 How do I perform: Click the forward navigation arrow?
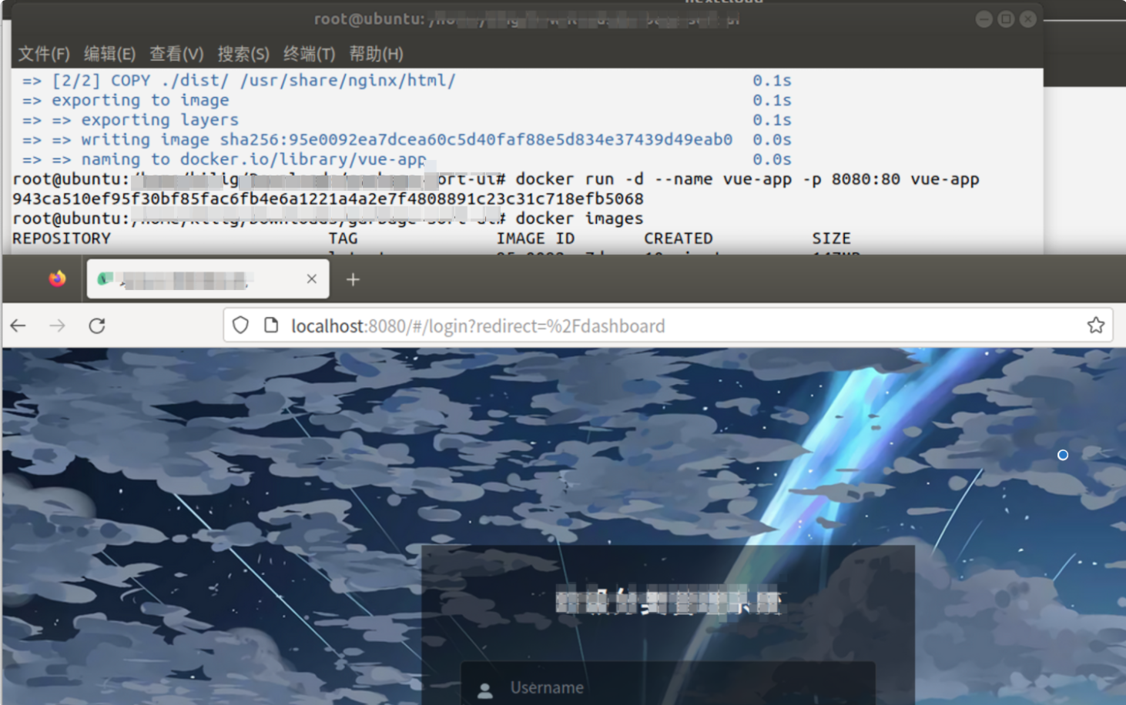click(57, 326)
